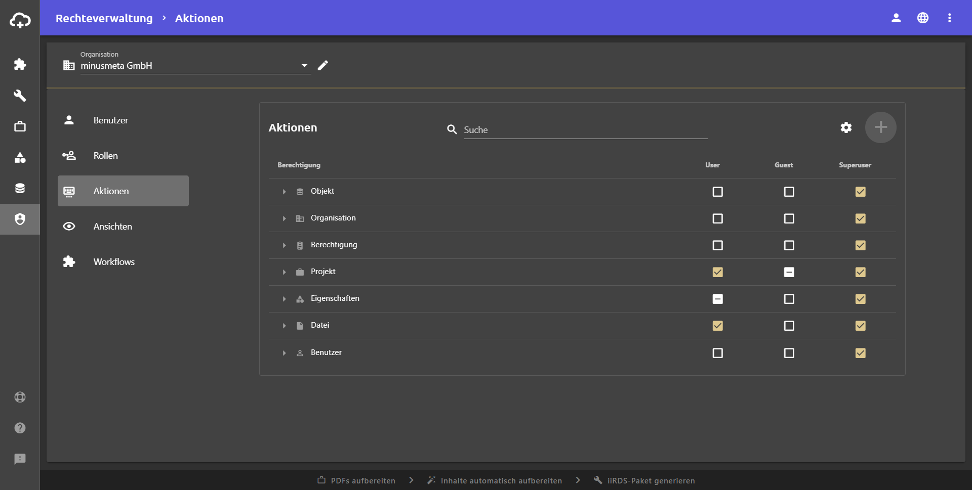Open the briefcase projects sidebar icon
Image resolution: width=972 pixels, height=490 pixels.
tap(20, 126)
